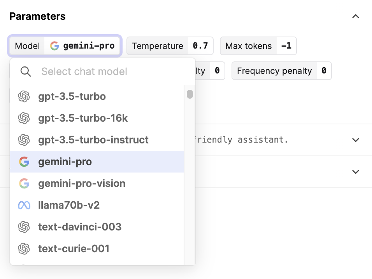
Task: Click the model list scrollbar thumb
Action: (190, 94)
